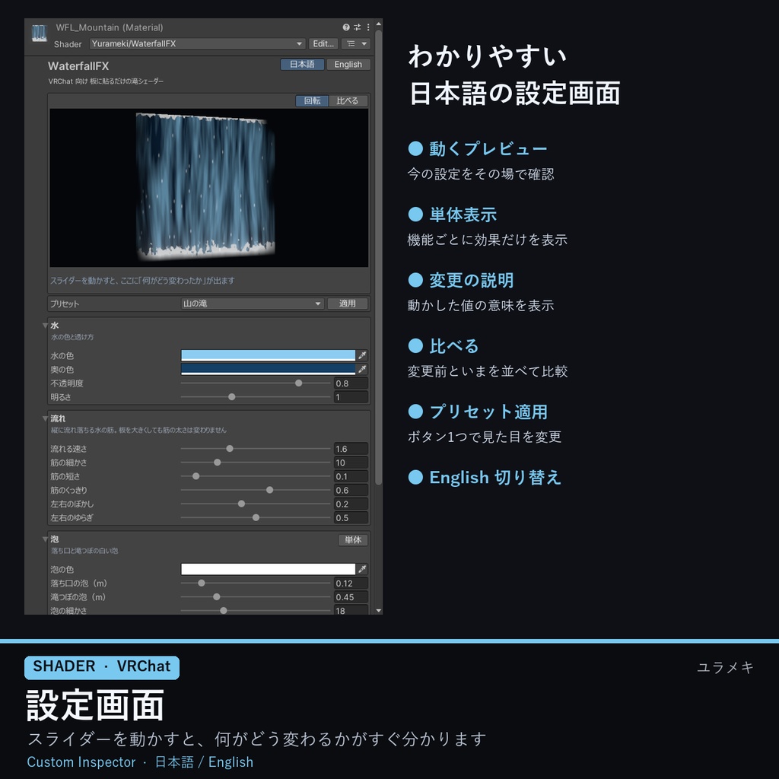Select the 回転 preview tab
This screenshot has width=779, height=779.
point(313,101)
